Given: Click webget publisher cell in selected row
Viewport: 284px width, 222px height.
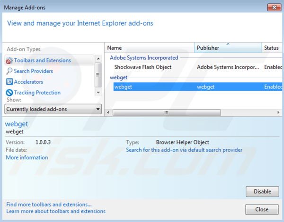Looking at the screenshot, I should coord(206,87).
